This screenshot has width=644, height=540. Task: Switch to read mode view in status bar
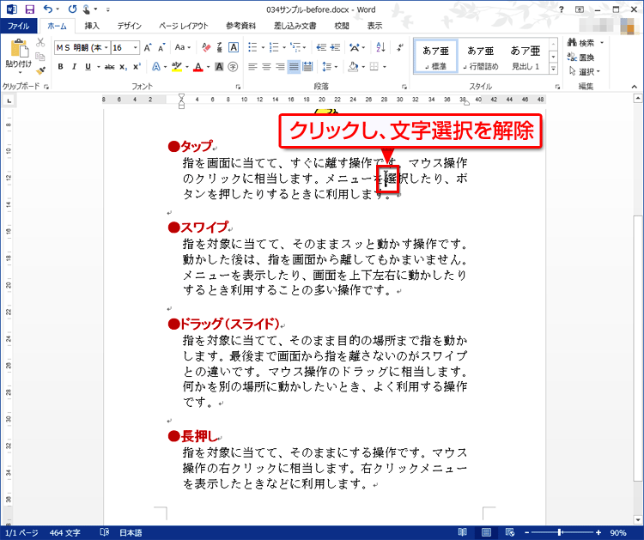463,532
